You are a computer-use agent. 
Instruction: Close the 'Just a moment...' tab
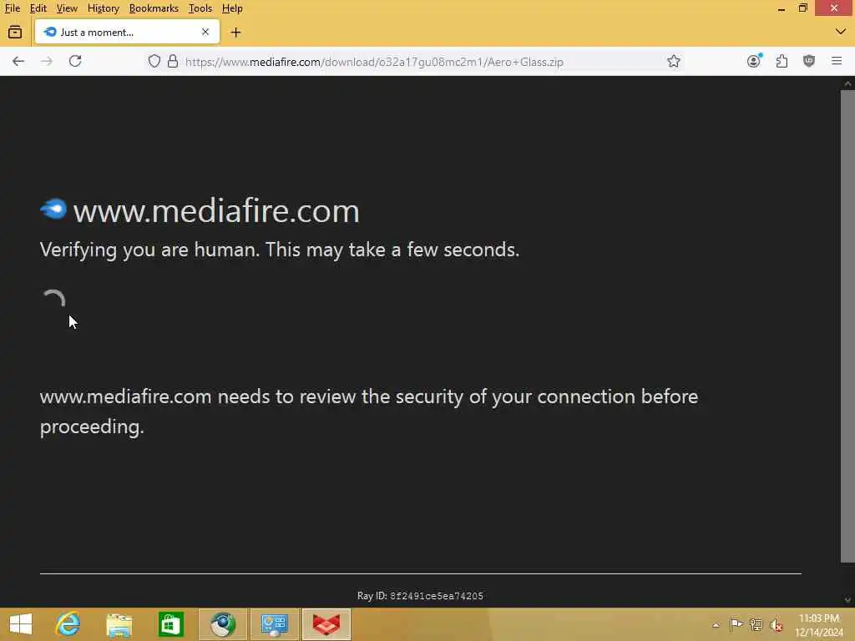[x=205, y=33]
